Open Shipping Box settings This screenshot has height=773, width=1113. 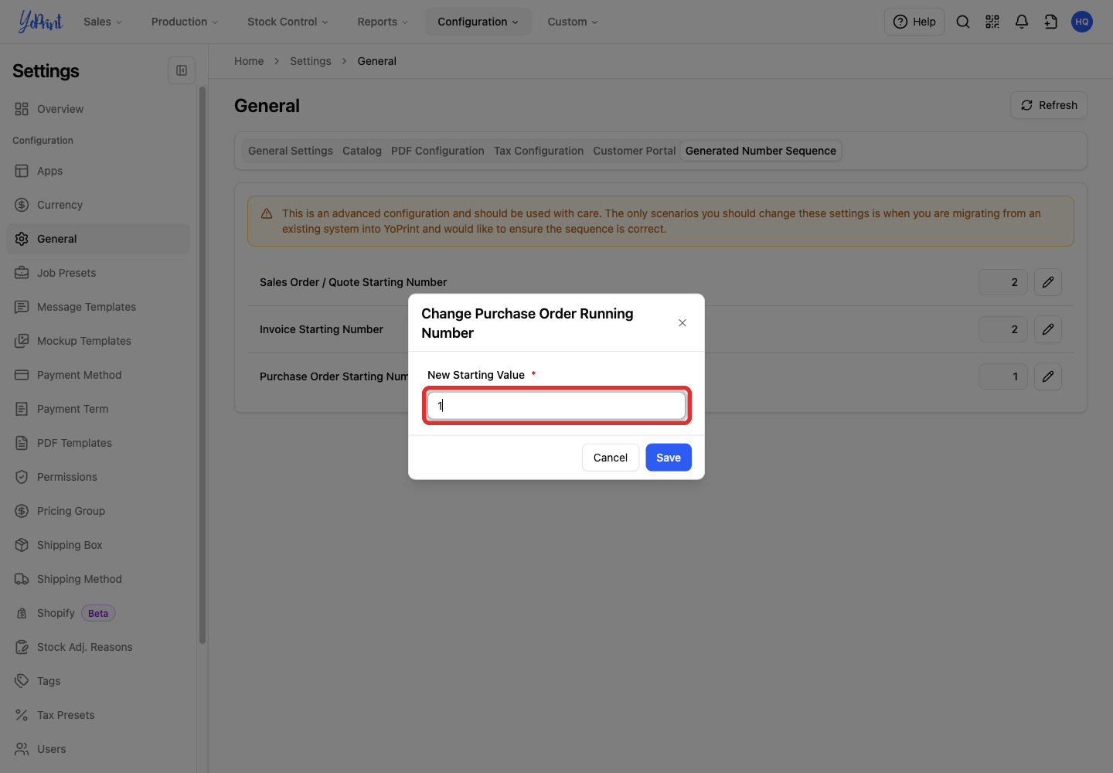98,545
